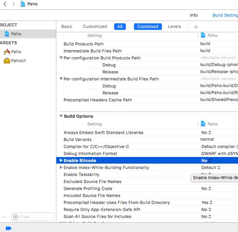Click the 'normal' Build Variants value

click(207, 139)
